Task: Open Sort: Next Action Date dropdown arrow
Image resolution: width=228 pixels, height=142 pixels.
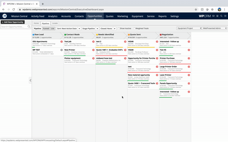Action: tap(79, 28)
